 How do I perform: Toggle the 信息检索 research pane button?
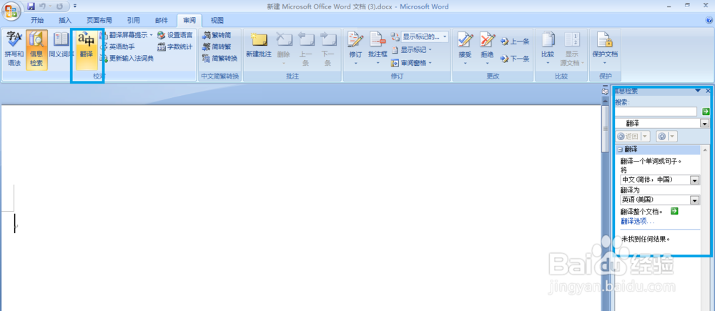click(36, 49)
